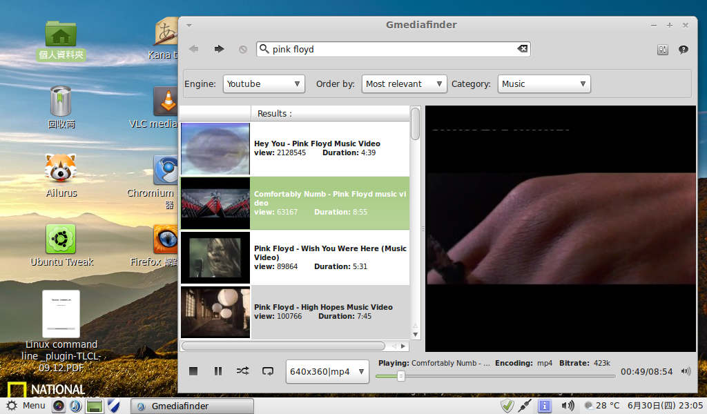
Task: Open the window menu arrow in Gmediafinder titlebar
Action: coord(189,26)
